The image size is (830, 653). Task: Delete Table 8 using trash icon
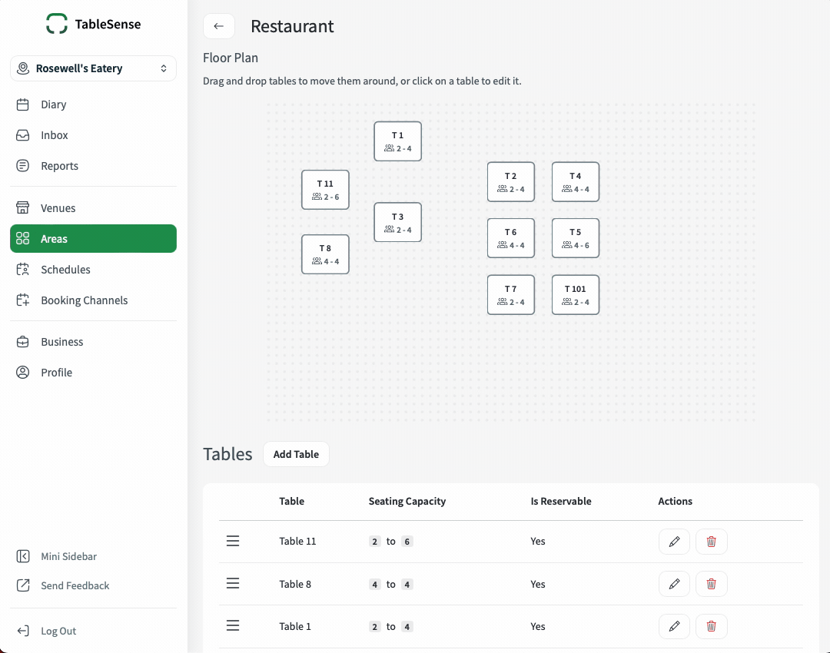coord(711,584)
